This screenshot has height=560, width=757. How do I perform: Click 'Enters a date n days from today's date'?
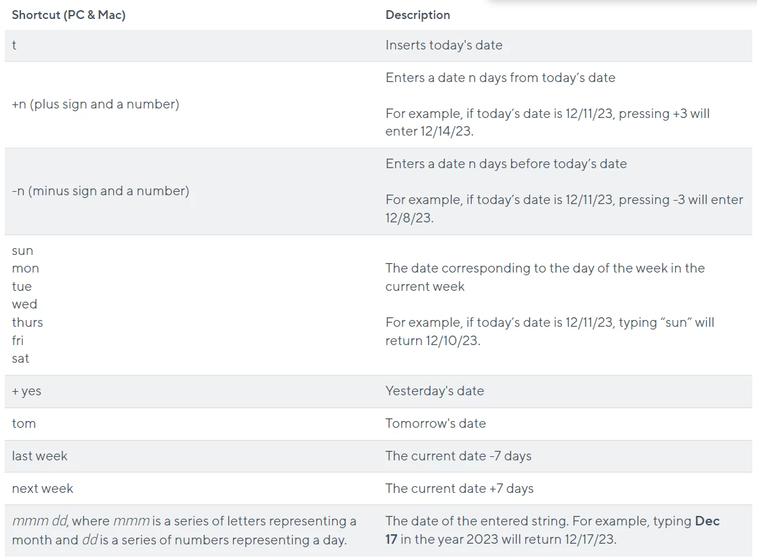coord(500,78)
